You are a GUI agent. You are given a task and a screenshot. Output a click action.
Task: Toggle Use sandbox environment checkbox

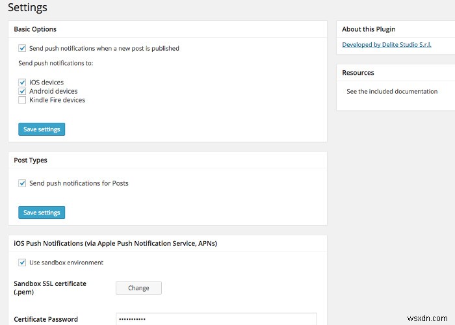[x=22, y=263]
